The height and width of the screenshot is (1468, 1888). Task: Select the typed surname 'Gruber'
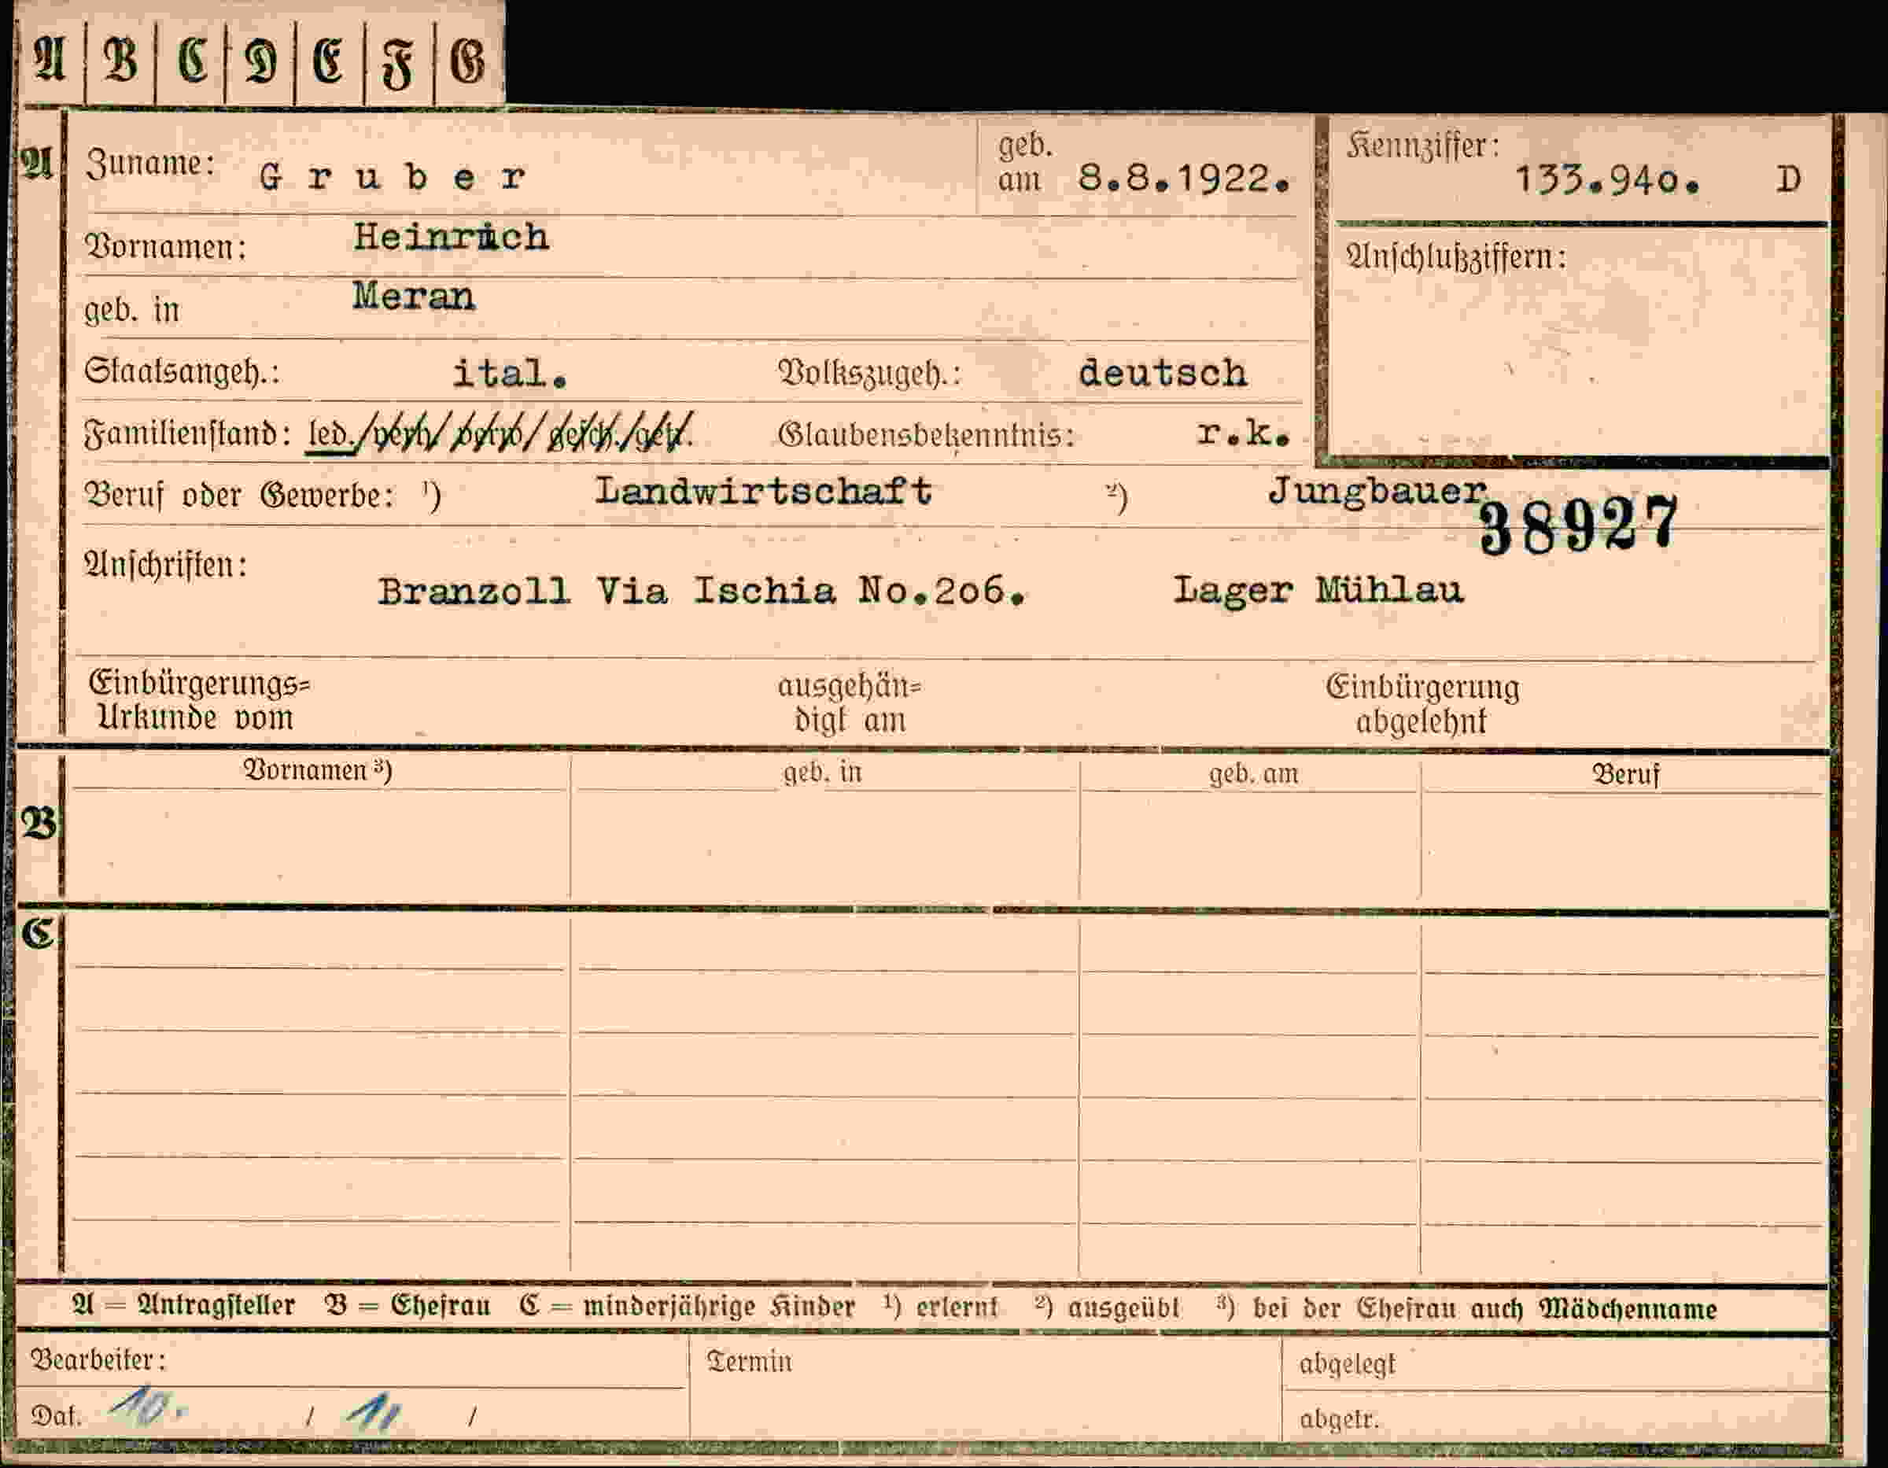393,177
